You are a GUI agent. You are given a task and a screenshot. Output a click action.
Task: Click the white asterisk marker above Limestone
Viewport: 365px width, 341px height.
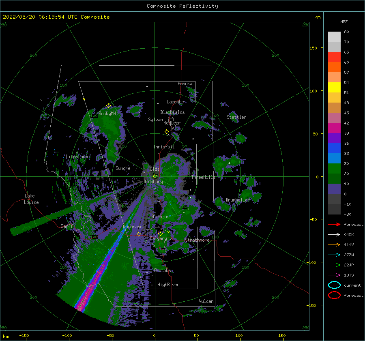point(77,153)
